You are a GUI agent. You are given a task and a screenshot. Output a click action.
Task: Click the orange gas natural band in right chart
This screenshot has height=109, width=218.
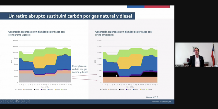pyautogui.click(x=130, y=80)
